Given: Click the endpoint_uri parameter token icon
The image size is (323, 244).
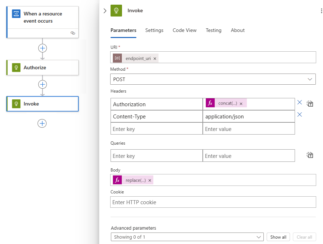Looking at the screenshot, I should point(117,58).
